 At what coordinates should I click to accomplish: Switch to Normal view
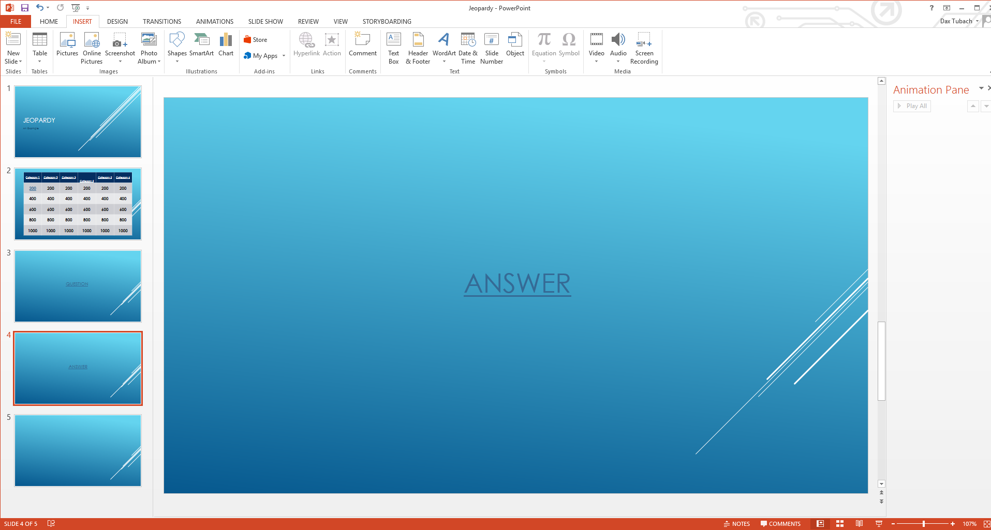pos(820,524)
